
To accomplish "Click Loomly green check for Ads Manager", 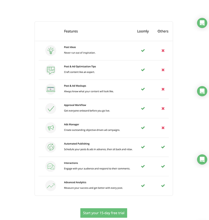I will (143, 128).
